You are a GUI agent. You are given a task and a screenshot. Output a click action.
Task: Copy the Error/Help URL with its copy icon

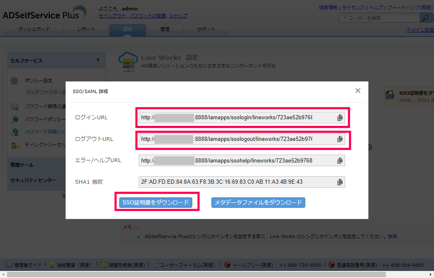coord(340,160)
